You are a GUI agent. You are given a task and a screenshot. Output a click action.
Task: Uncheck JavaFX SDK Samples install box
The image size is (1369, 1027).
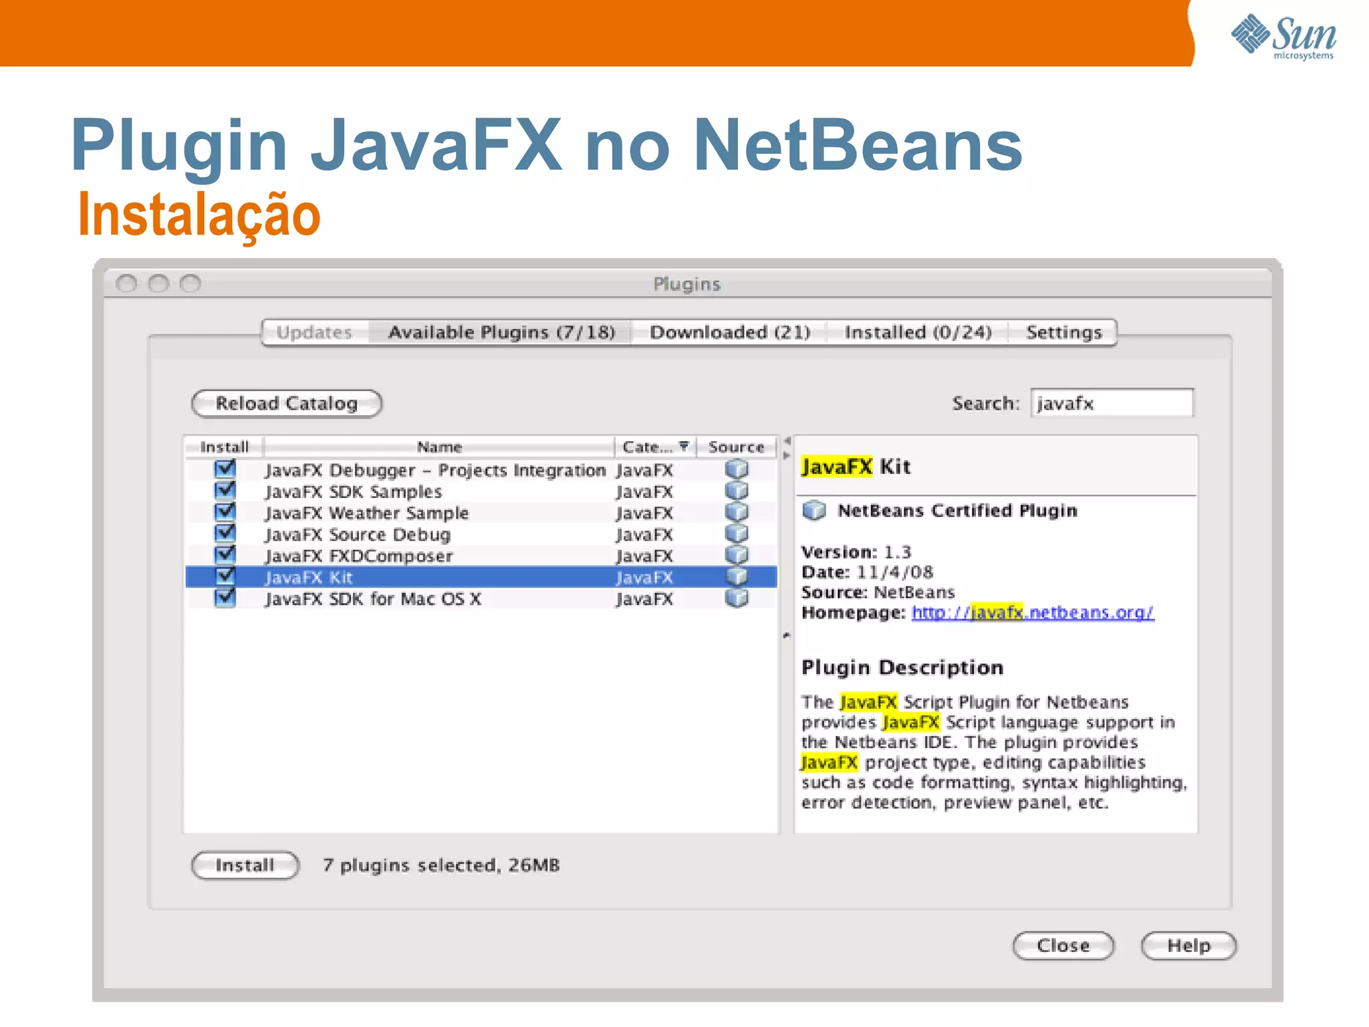(x=225, y=490)
